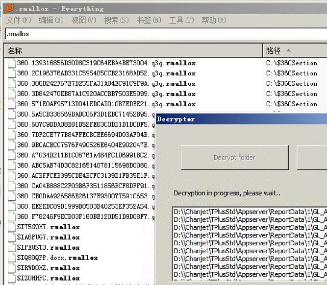
Task: Open the 文件(F) menu
Action: [x=19, y=20]
